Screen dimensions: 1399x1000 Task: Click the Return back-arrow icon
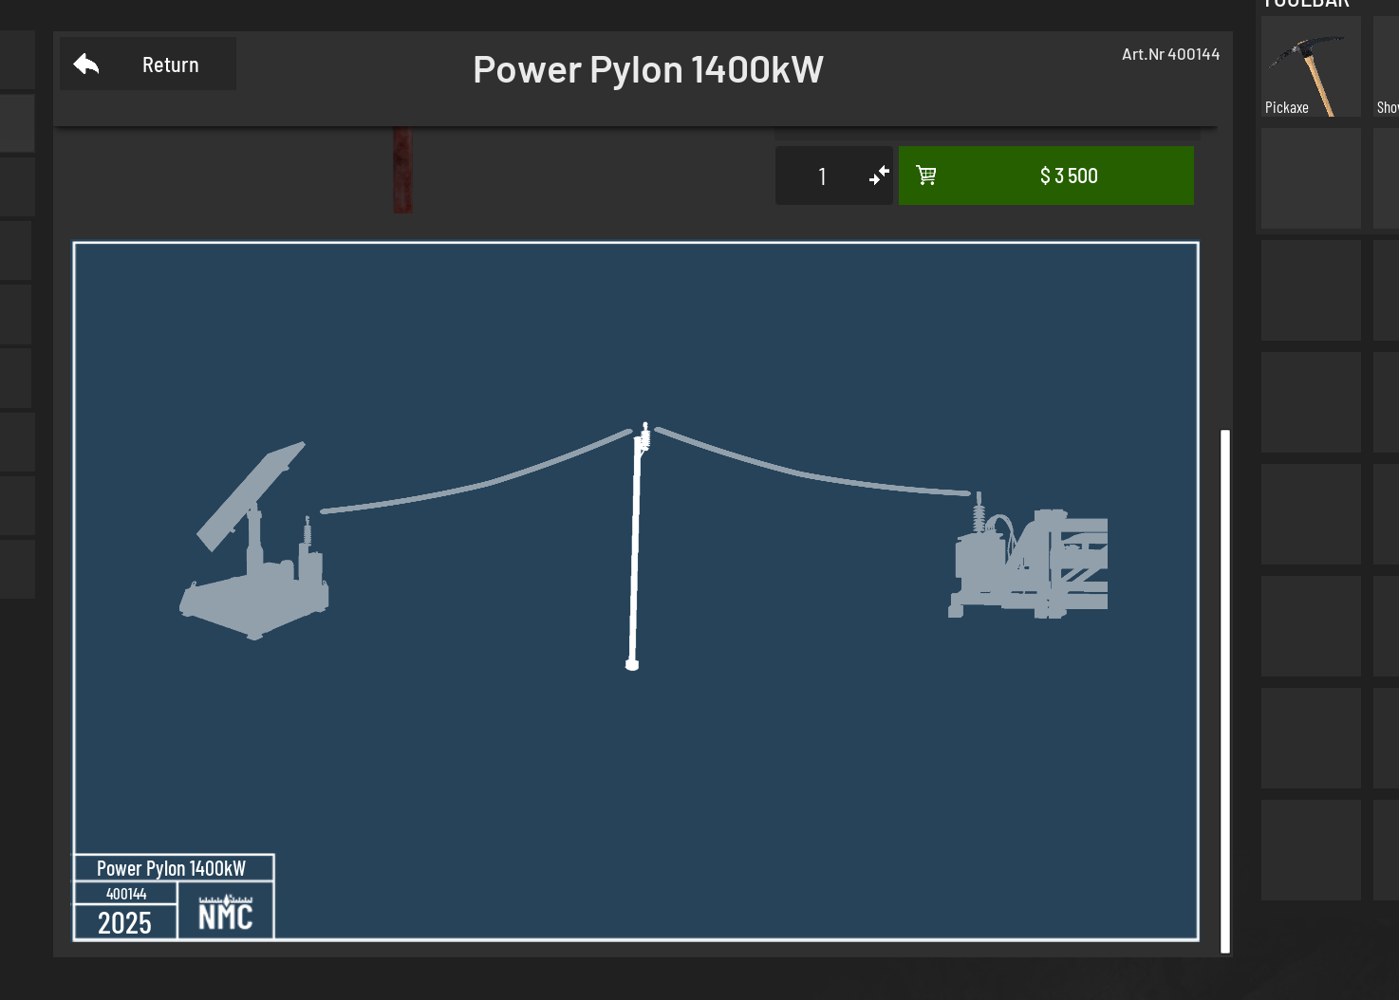[x=86, y=65]
